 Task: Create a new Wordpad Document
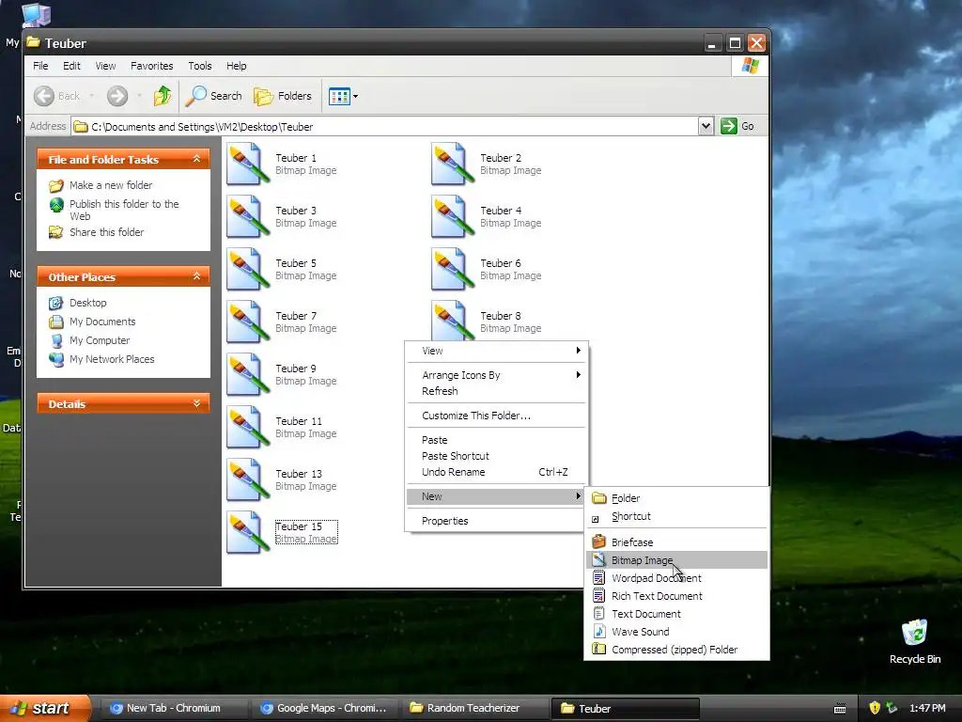pyautogui.click(x=676, y=578)
